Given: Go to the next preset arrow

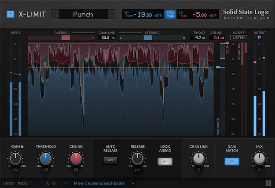Looking at the screenshot, I should pyautogui.click(x=112, y=14).
